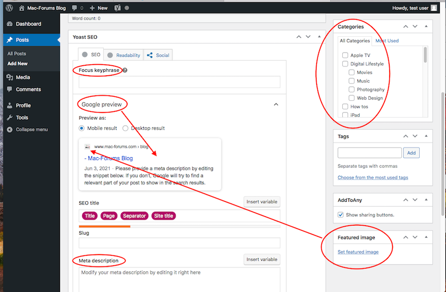The image size is (446, 292).
Task: Click the gray Yoast status dot in admin bar
Action: coord(127,8)
